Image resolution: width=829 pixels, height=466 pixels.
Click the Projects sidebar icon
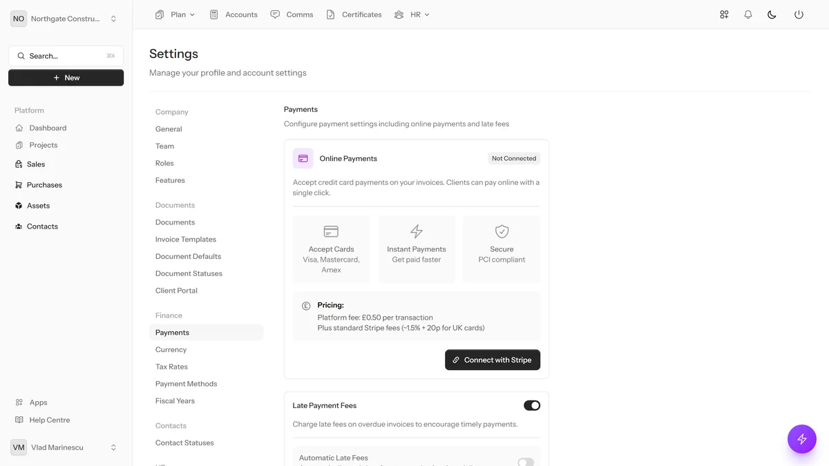pyautogui.click(x=19, y=145)
